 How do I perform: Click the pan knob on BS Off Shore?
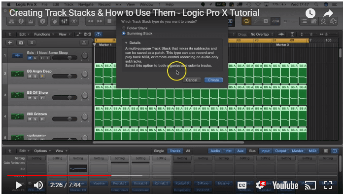click(x=85, y=95)
